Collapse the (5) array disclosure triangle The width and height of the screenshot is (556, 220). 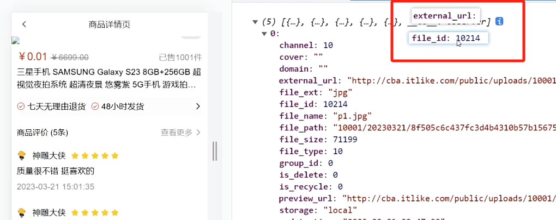click(x=255, y=22)
